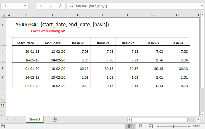
Task: Open the Name Box dropdown arrow
Action: 25,6
